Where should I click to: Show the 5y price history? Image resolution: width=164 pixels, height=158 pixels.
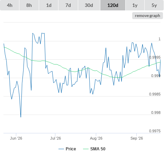pos(154,5)
